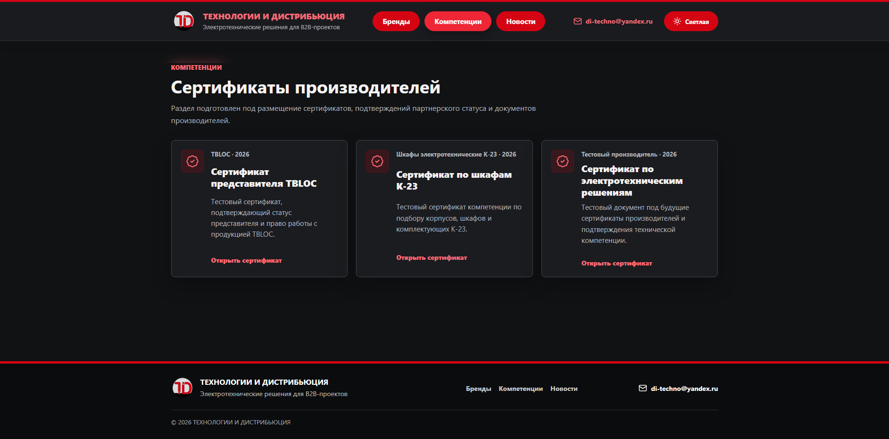
Task: Open Бренды link in the footer
Action: tap(478, 389)
